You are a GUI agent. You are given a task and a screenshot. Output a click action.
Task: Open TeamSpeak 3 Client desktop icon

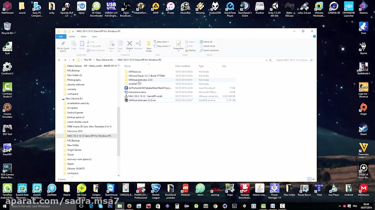[245, 10]
